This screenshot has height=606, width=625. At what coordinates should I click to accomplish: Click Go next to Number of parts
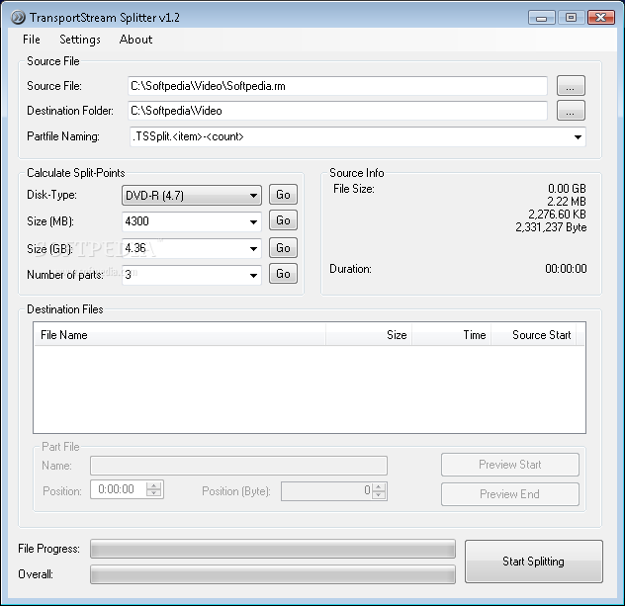click(x=283, y=274)
